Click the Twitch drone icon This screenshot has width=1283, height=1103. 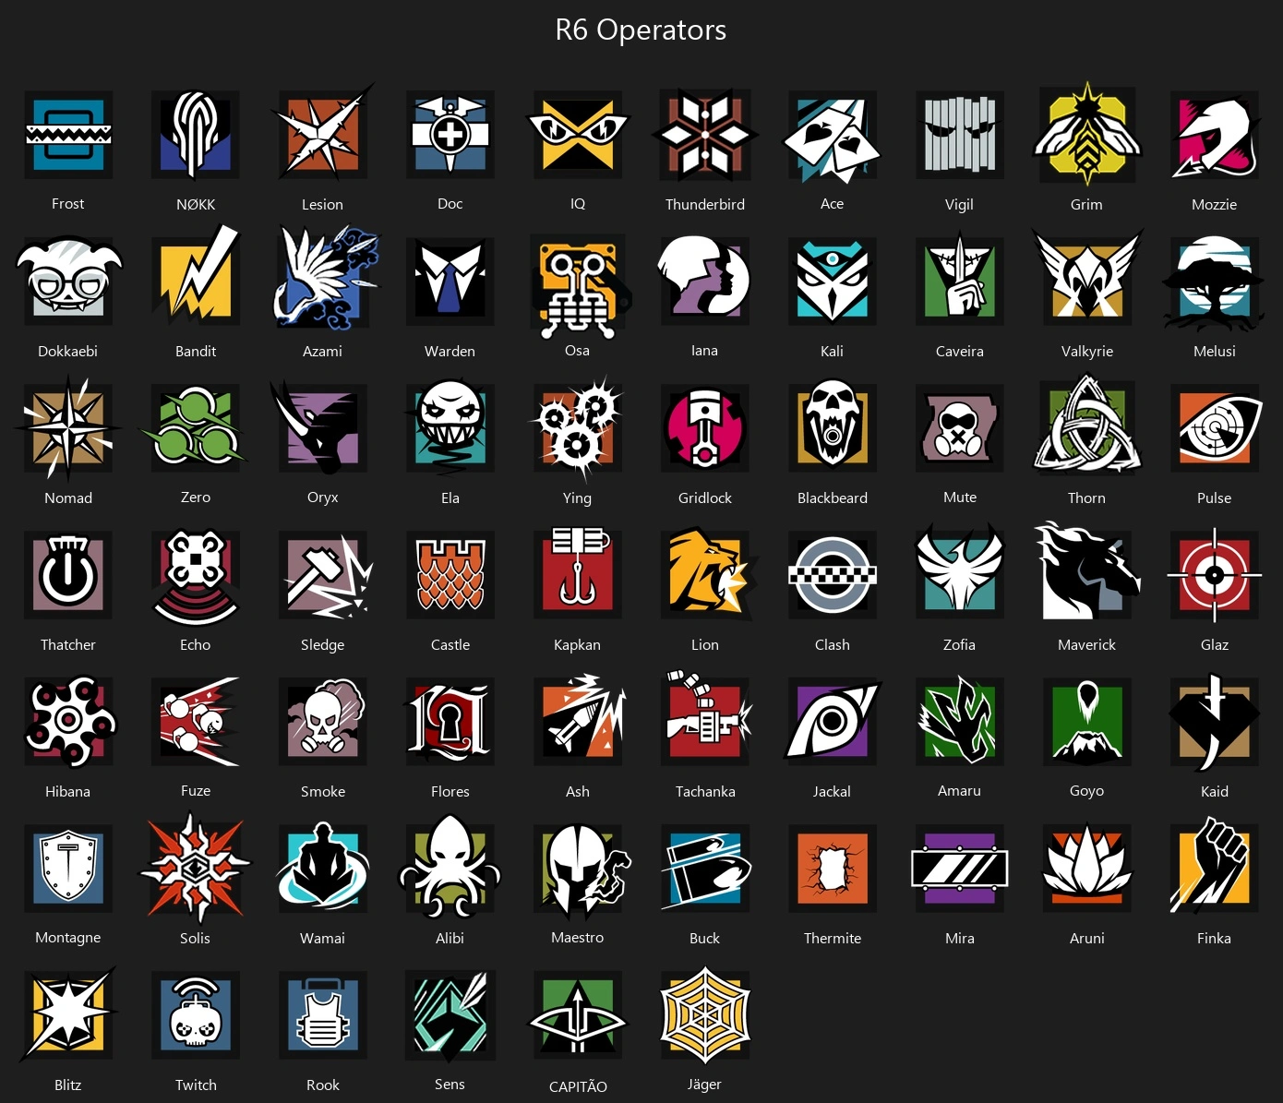click(x=196, y=1014)
